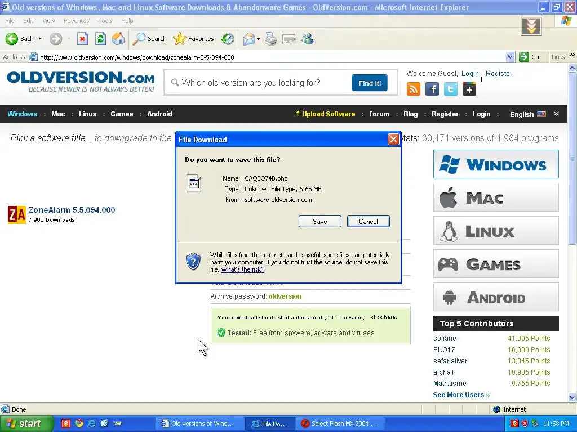
Task: Open Favorites star toolbar button
Action: [x=194, y=39]
